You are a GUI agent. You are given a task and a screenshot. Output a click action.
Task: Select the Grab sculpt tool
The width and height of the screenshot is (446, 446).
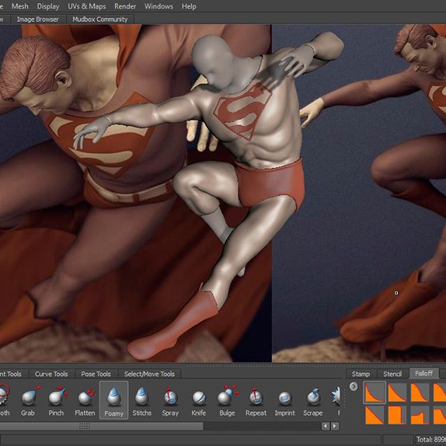click(x=28, y=399)
